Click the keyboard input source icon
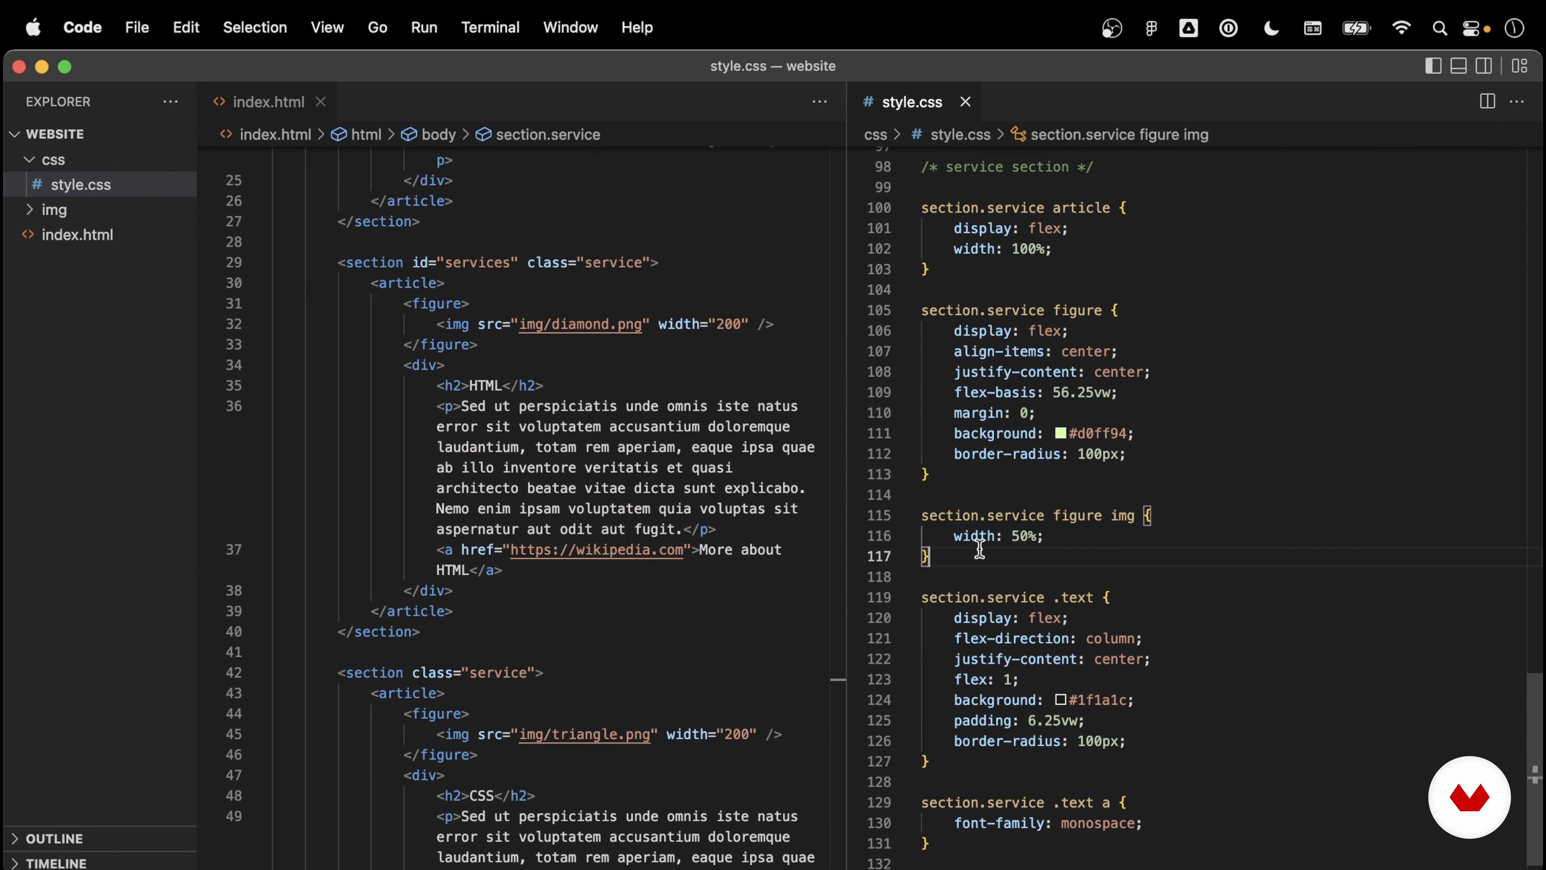The height and width of the screenshot is (870, 1546). click(1312, 28)
